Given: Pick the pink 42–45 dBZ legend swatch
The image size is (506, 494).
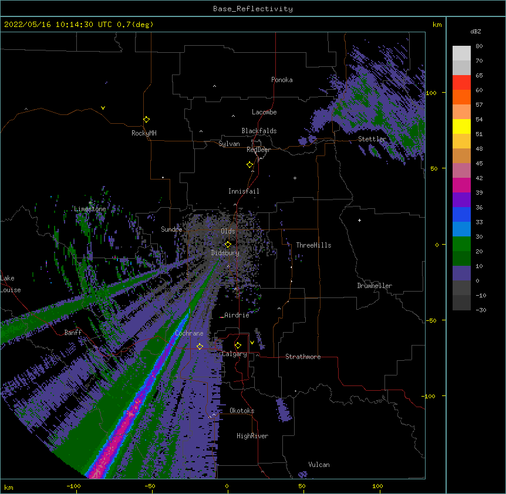Looking at the screenshot, I should click(x=461, y=170).
